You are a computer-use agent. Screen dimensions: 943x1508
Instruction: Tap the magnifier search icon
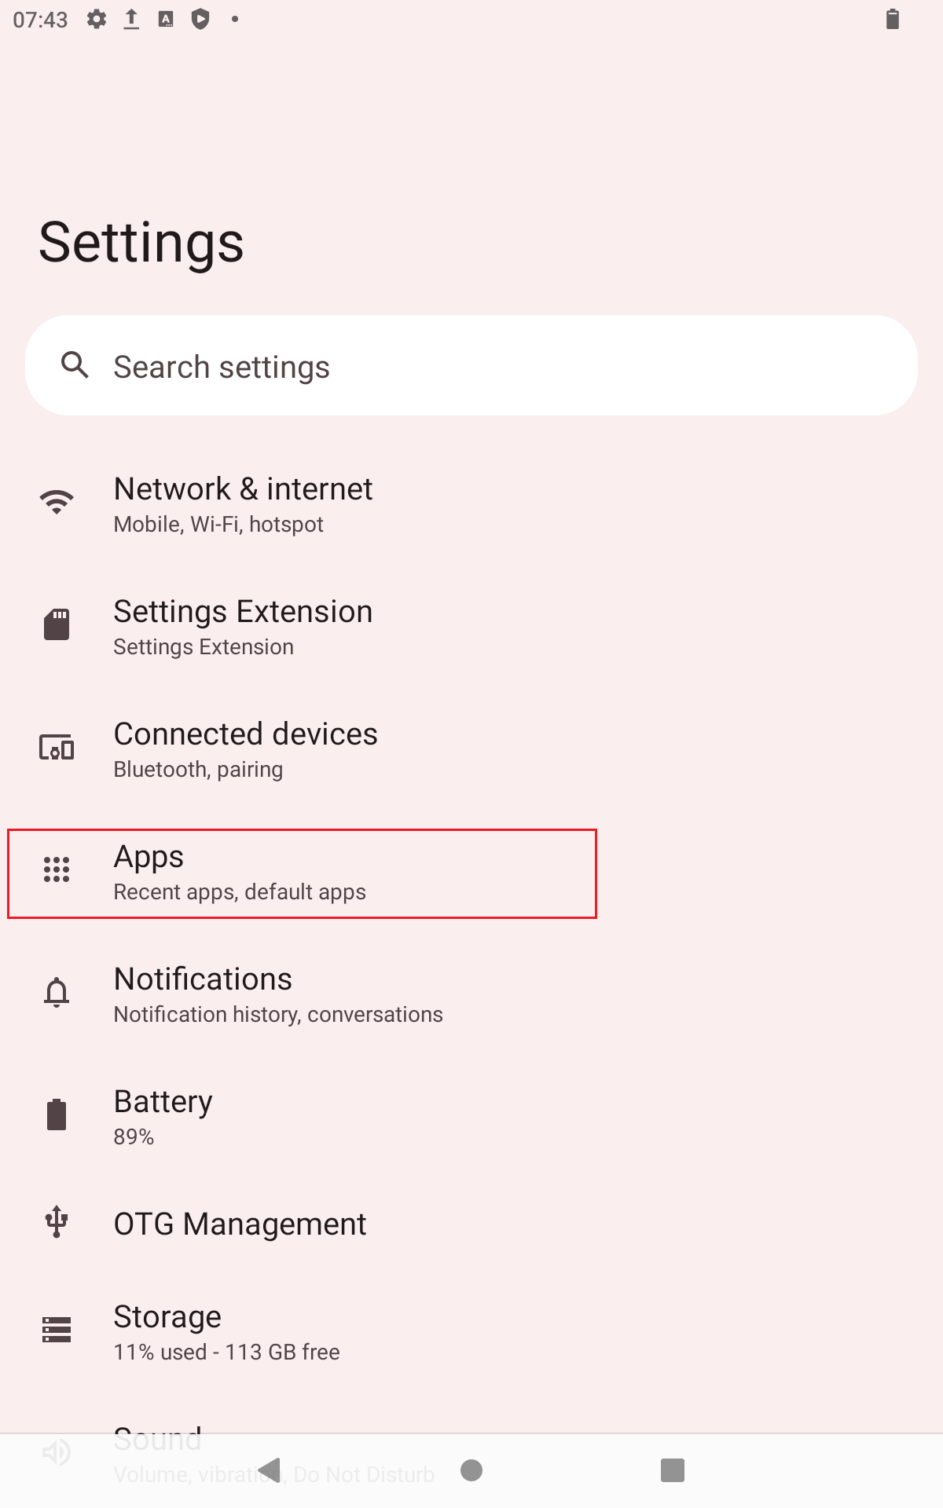pyautogui.click(x=75, y=365)
